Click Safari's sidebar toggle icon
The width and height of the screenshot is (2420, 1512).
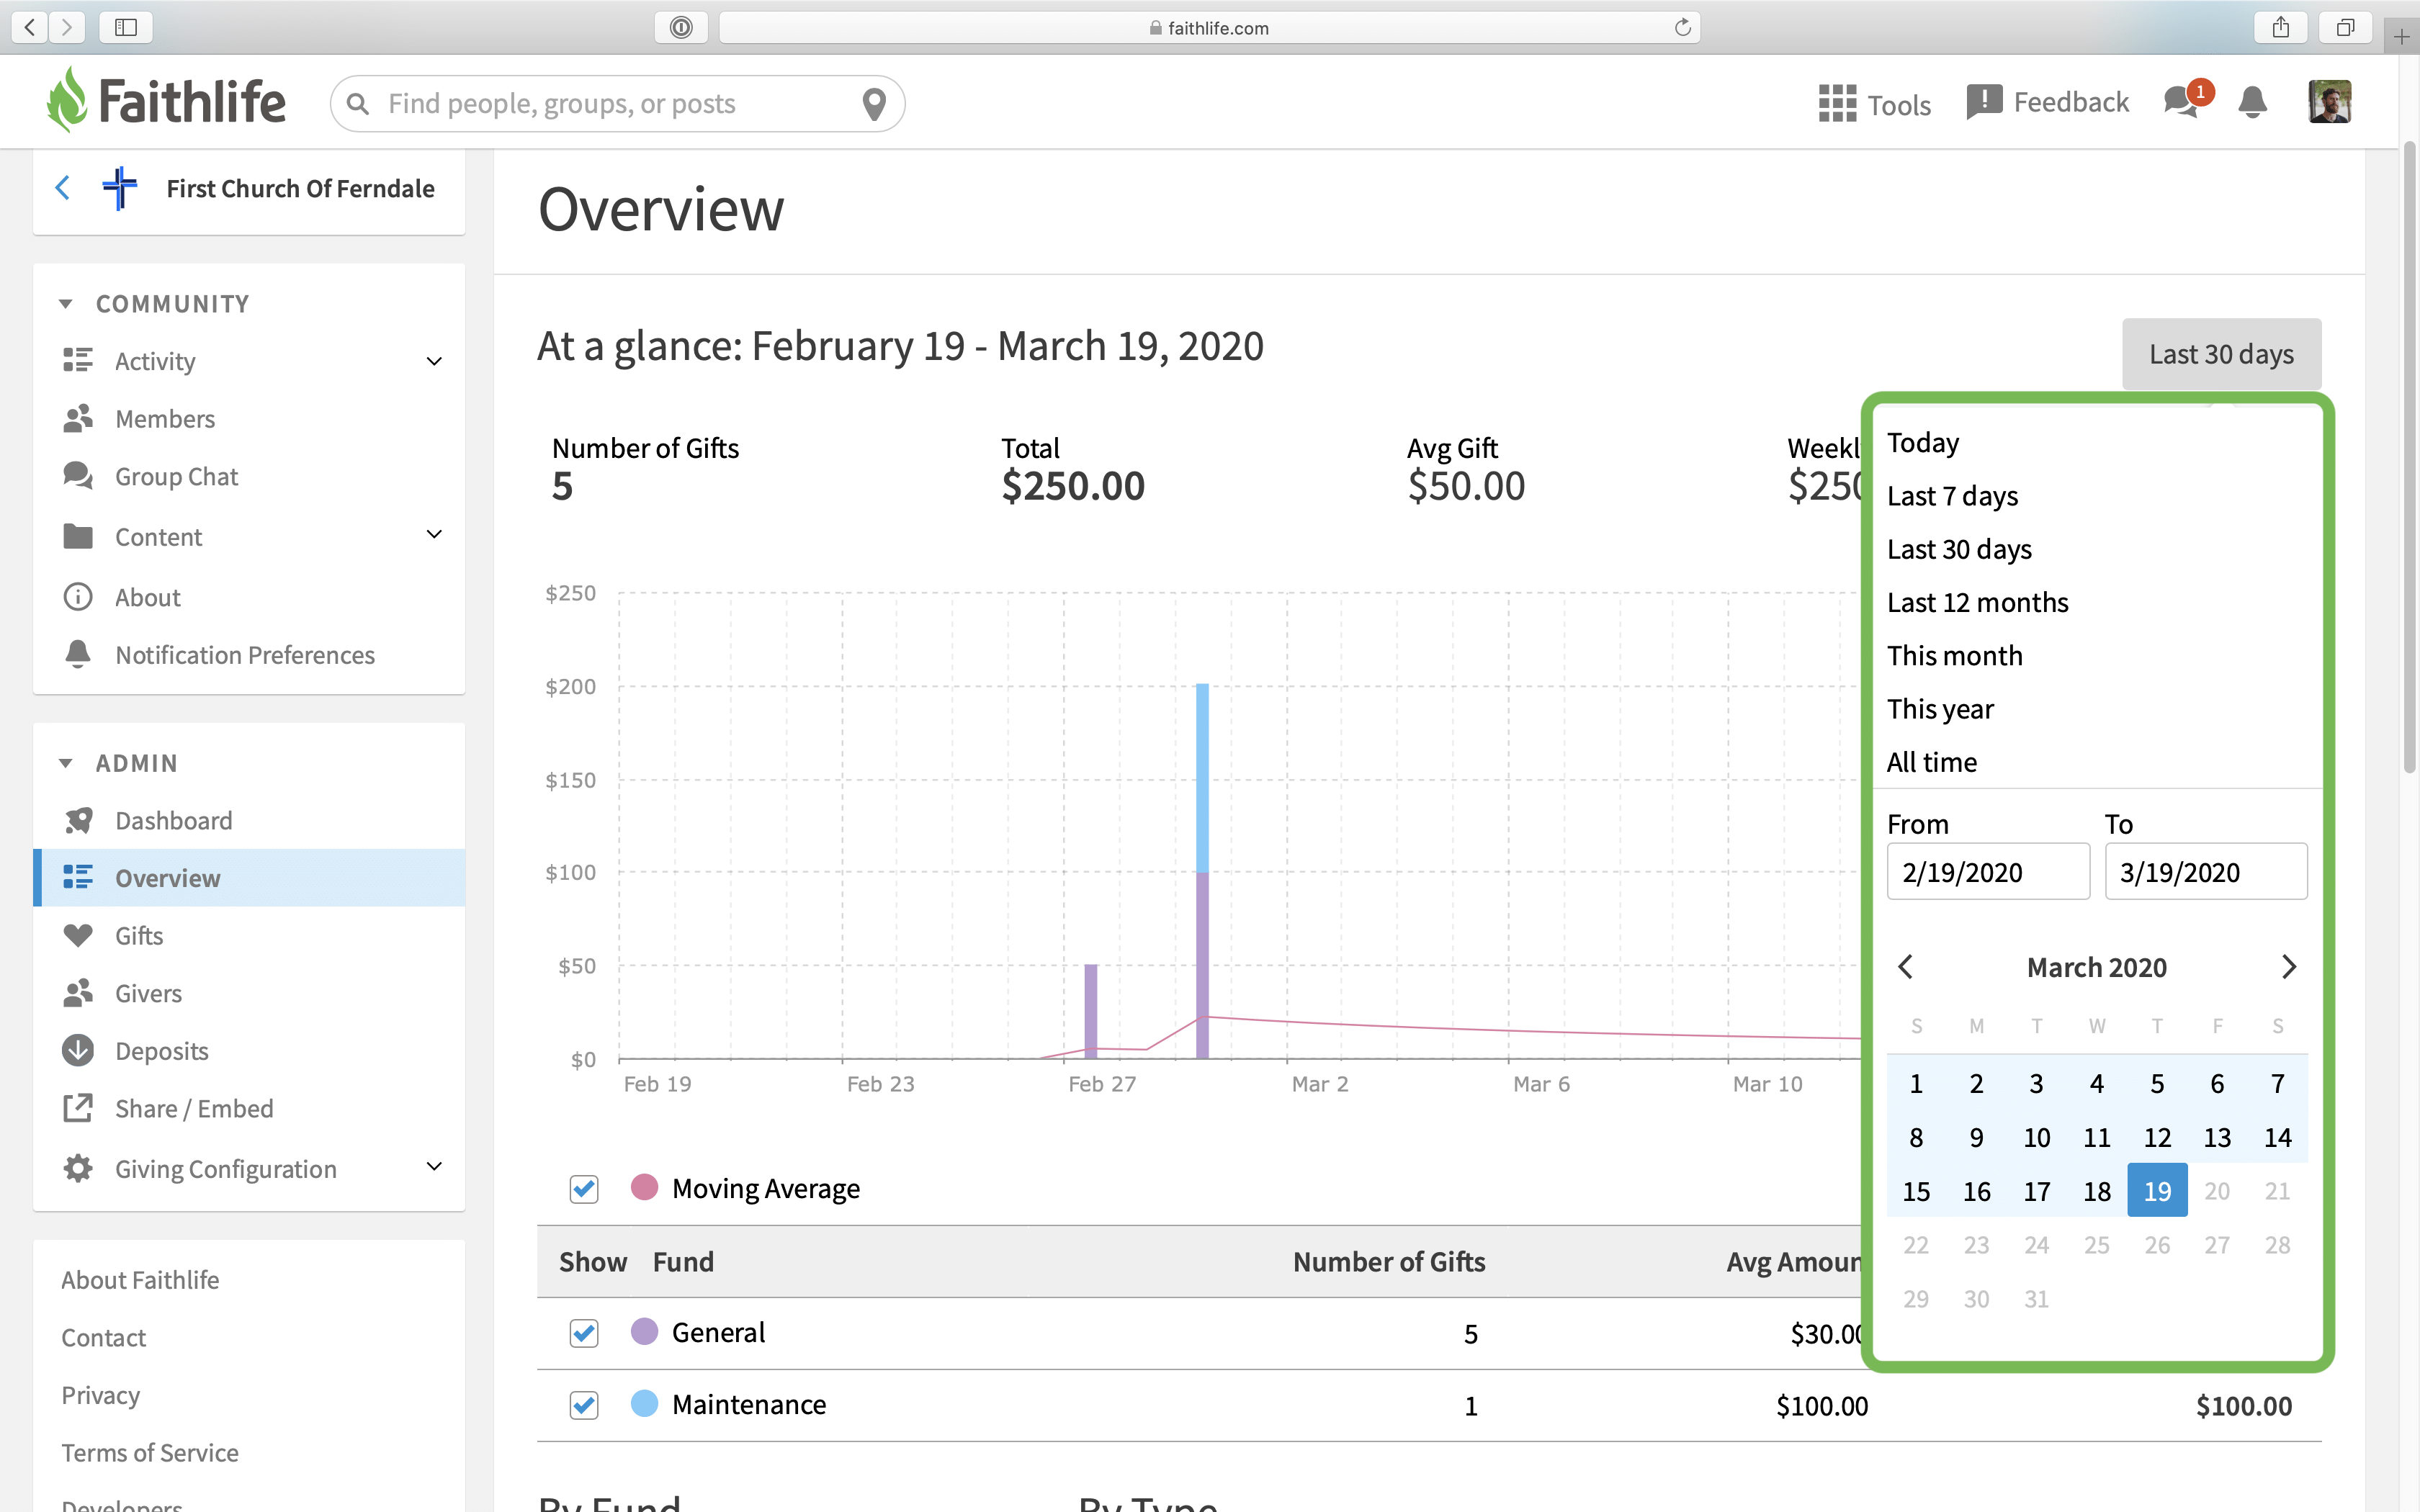pyautogui.click(x=126, y=27)
